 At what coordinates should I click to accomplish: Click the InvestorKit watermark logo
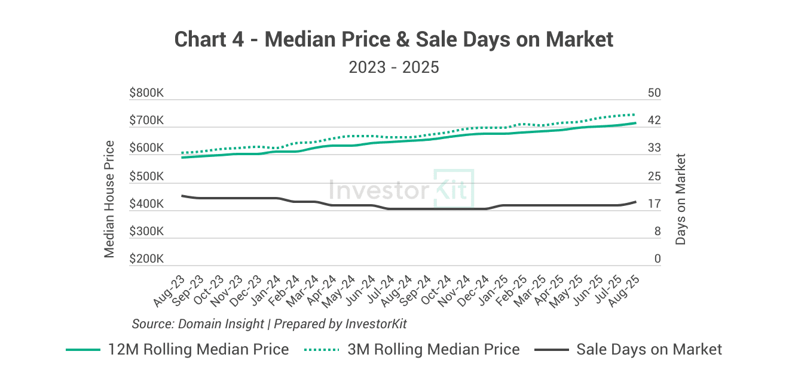402,189
